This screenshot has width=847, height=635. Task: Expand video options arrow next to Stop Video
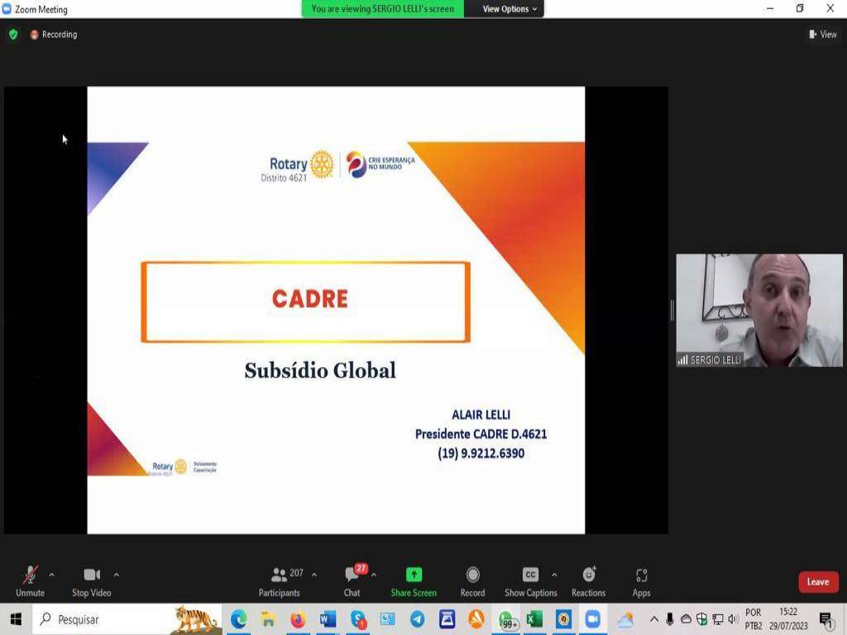click(x=116, y=575)
